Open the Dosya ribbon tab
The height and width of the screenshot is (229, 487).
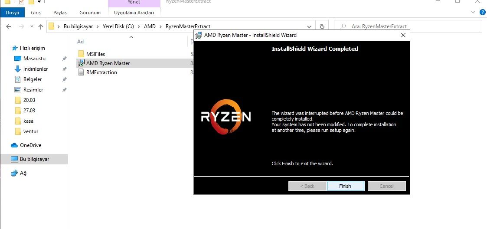[12, 13]
